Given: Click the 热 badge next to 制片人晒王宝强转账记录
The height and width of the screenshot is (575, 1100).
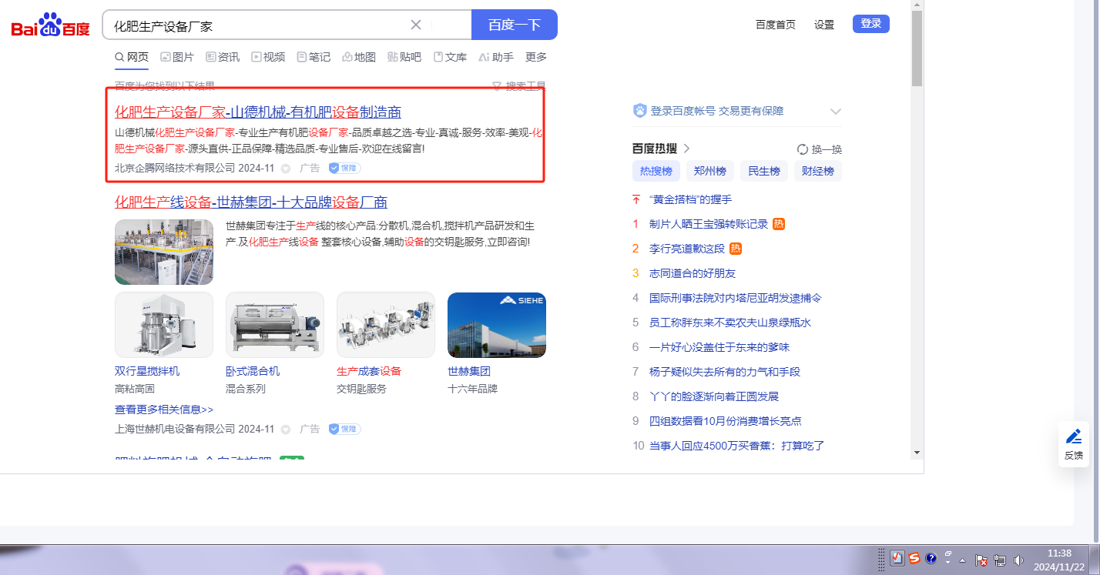Looking at the screenshot, I should [779, 224].
